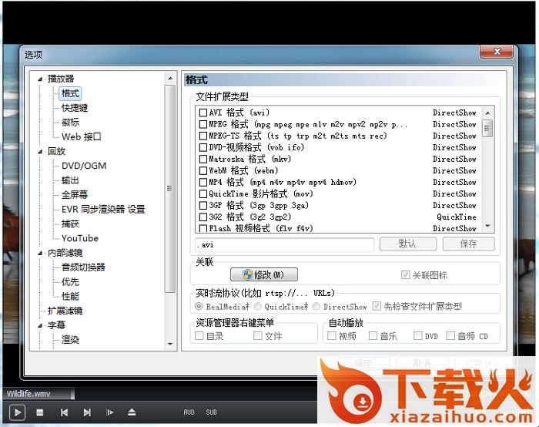The height and width of the screenshot is (427, 539).
Task: Tick the 目录 context menu checkbox
Action: pyautogui.click(x=199, y=336)
